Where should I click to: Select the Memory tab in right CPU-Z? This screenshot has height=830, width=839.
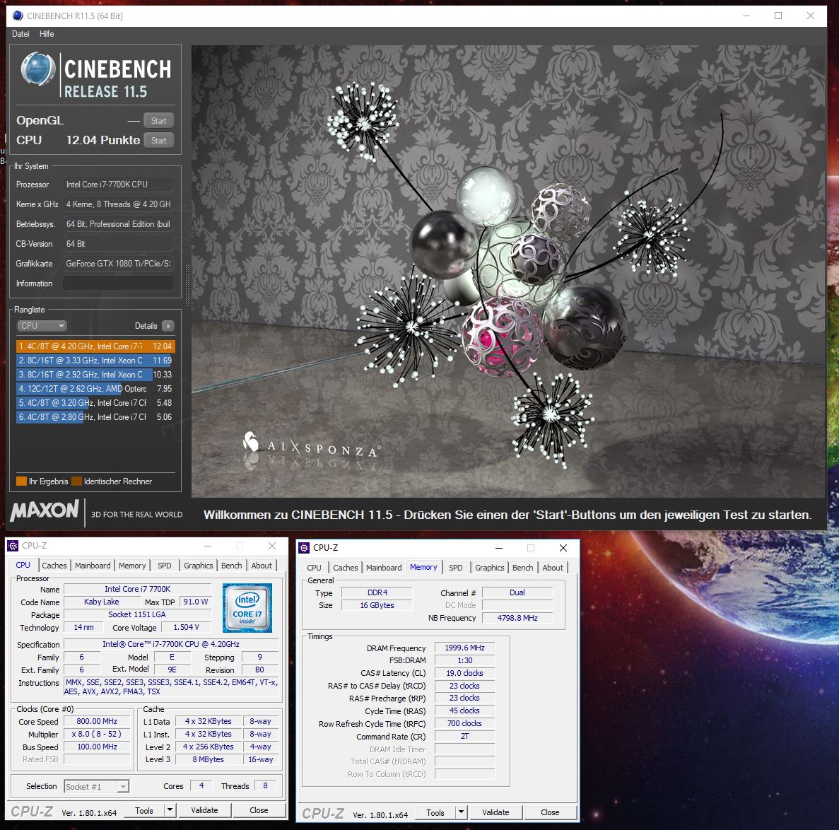click(x=423, y=567)
